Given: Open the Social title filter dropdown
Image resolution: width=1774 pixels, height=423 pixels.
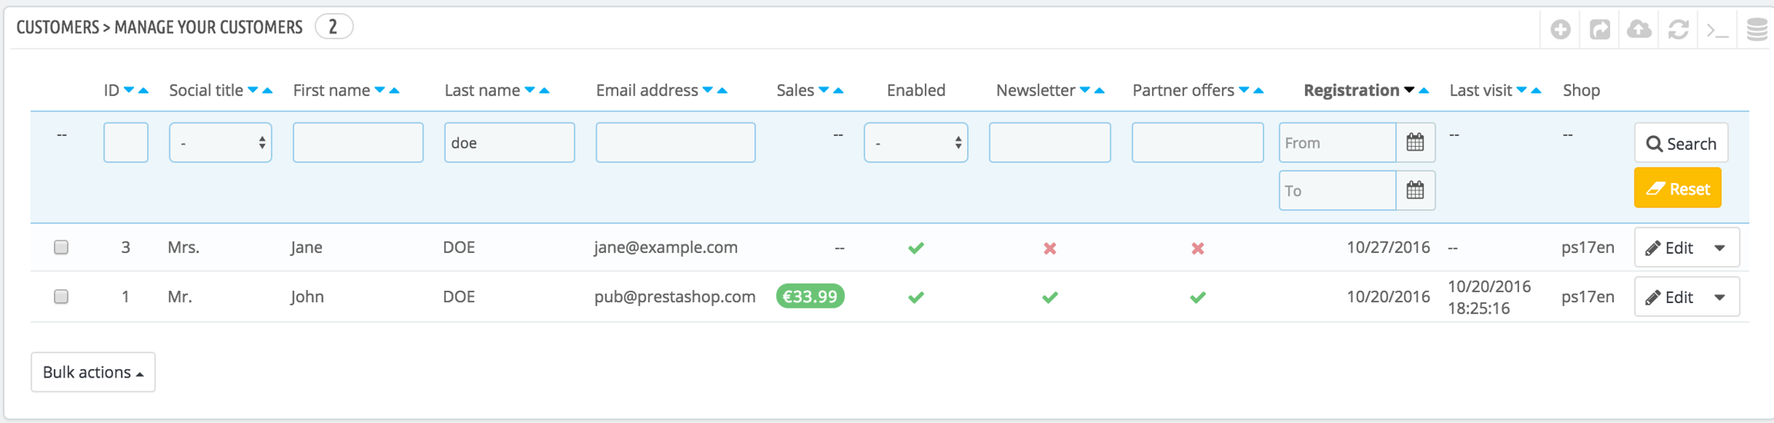Looking at the screenshot, I should pyautogui.click(x=220, y=142).
